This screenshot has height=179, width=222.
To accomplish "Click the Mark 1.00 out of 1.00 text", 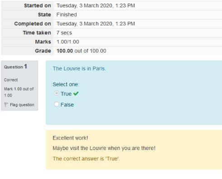I will pos(19,92).
